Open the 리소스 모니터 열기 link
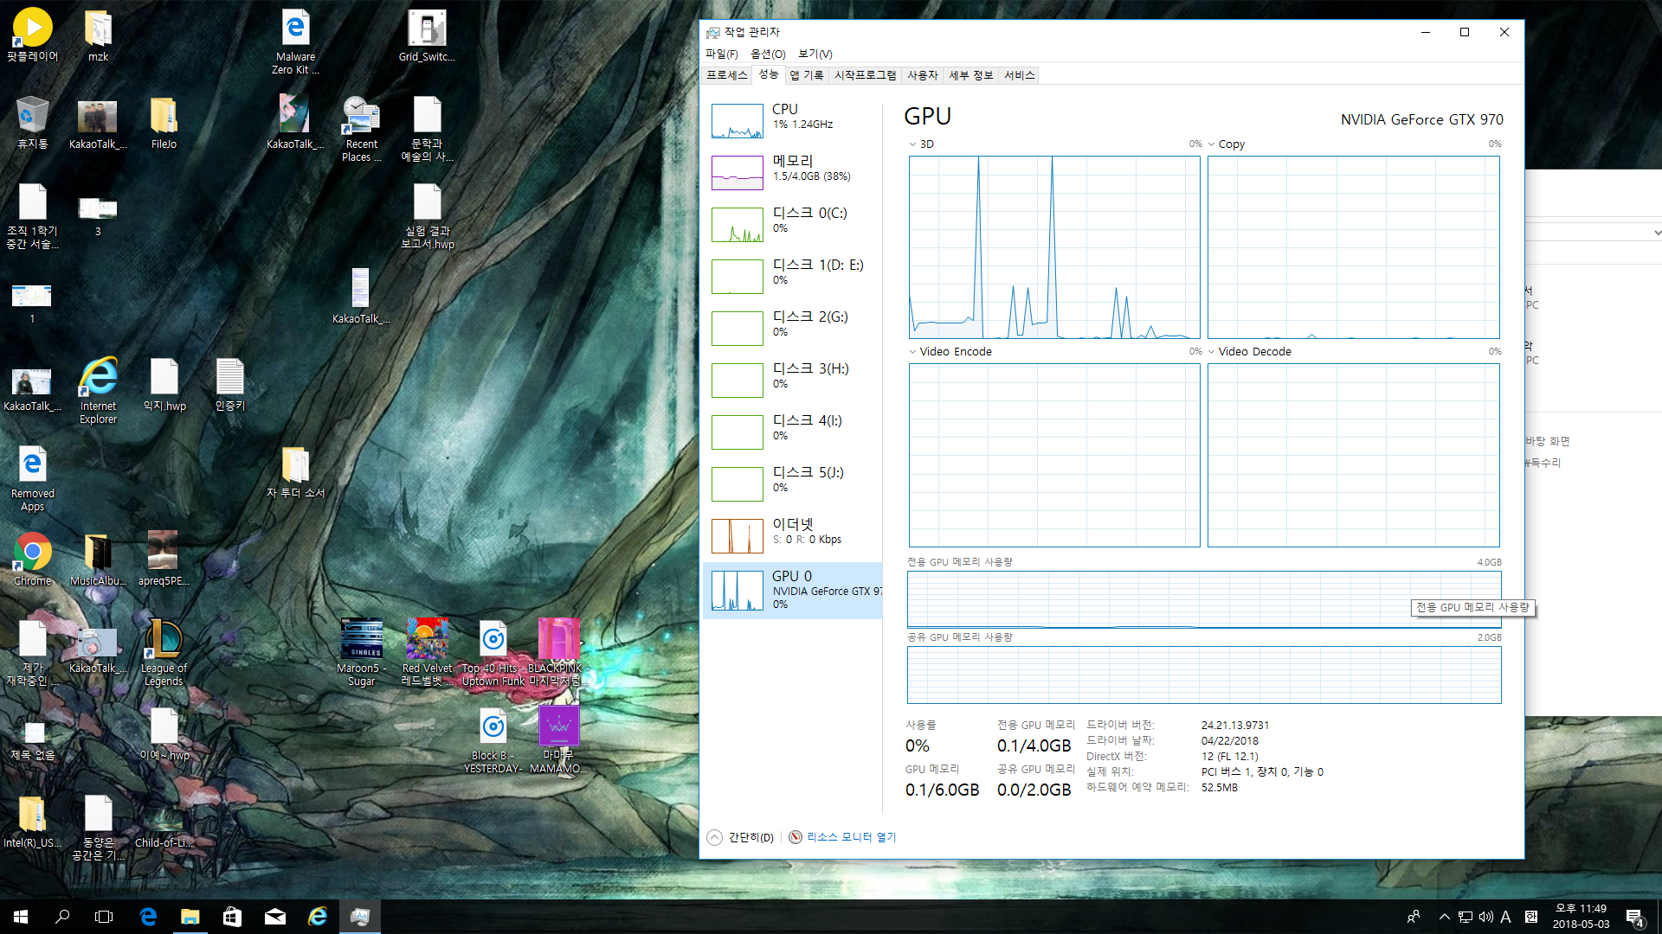 pos(851,837)
